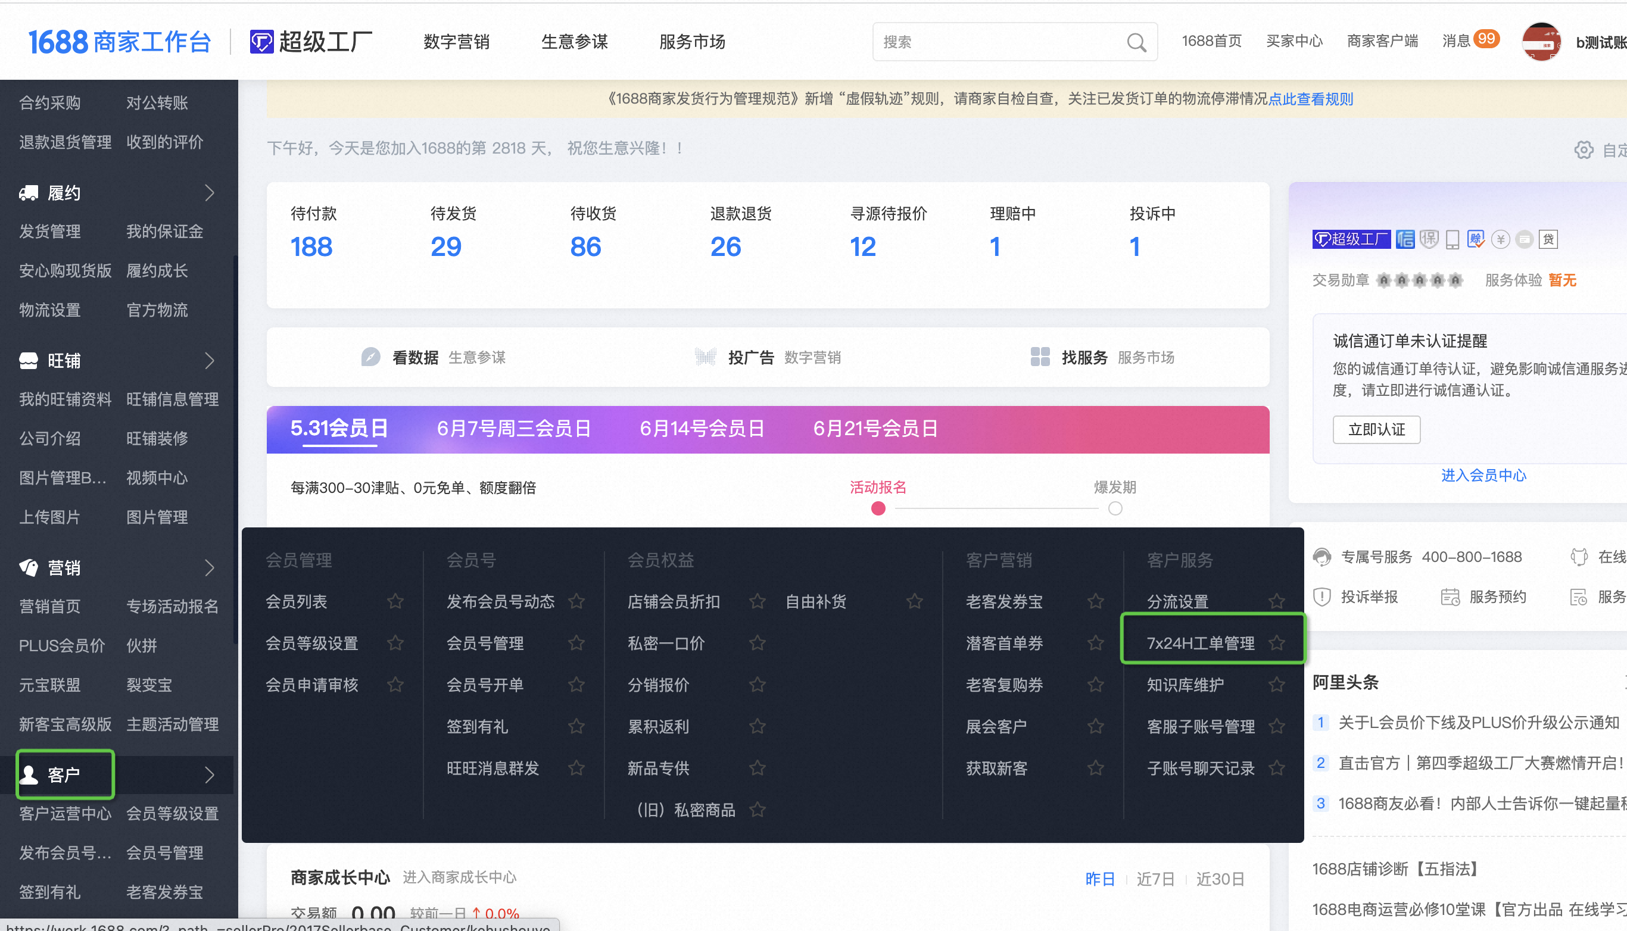The image size is (1627, 931).
Task: Select 近30日 time range
Action: [1220, 879]
